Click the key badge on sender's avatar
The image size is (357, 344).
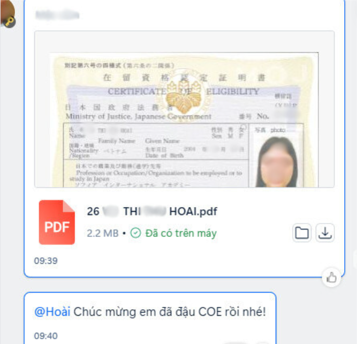(10, 22)
